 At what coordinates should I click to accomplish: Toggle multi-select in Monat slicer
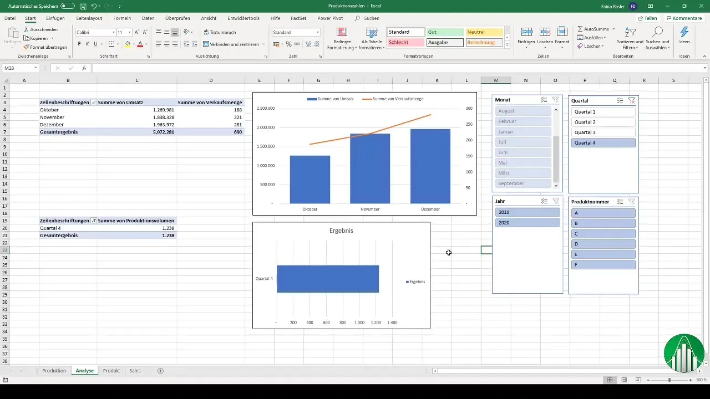[544, 100]
